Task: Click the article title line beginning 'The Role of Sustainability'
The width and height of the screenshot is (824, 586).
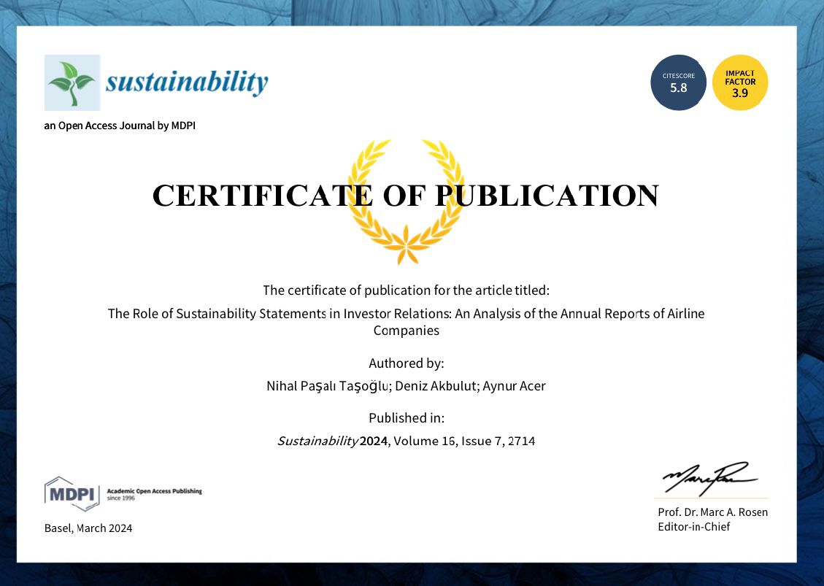Action: (406, 314)
